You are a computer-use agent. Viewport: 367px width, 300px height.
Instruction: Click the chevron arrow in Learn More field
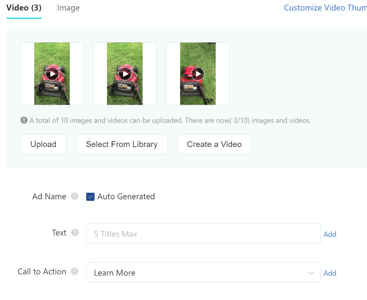[x=311, y=273]
